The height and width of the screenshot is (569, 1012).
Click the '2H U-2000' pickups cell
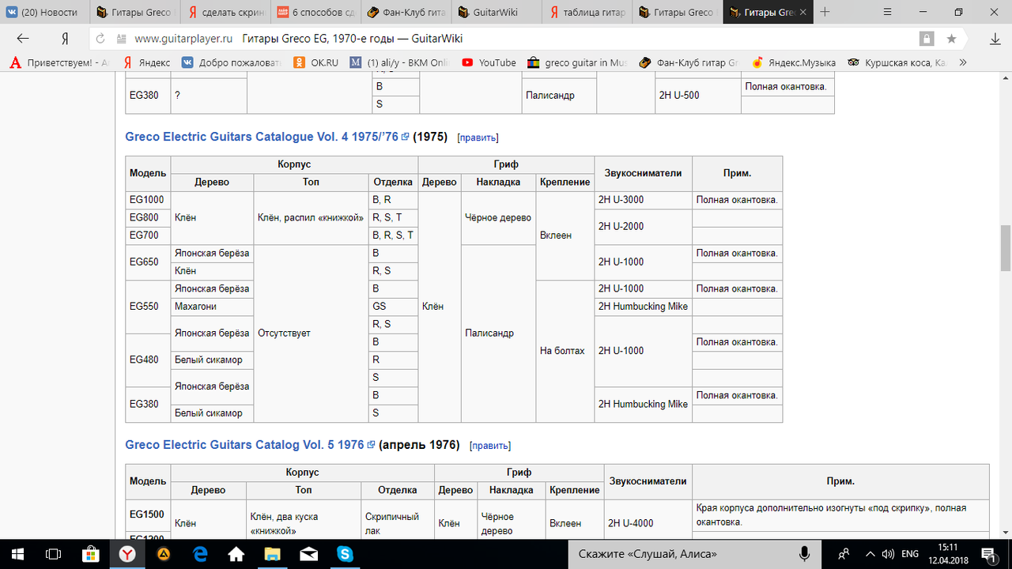pos(643,227)
